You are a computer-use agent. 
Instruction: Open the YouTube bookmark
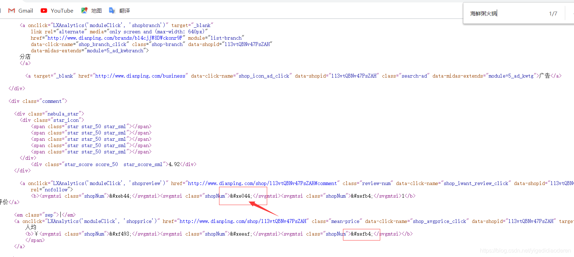[57, 11]
